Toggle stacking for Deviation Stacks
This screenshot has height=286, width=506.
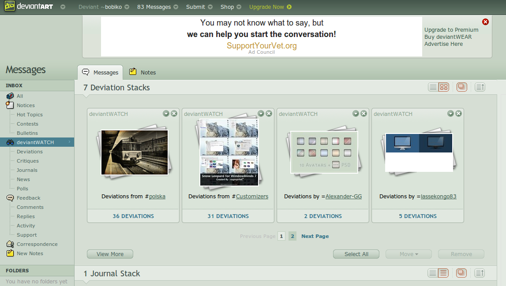pyautogui.click(x=462, y=87)
